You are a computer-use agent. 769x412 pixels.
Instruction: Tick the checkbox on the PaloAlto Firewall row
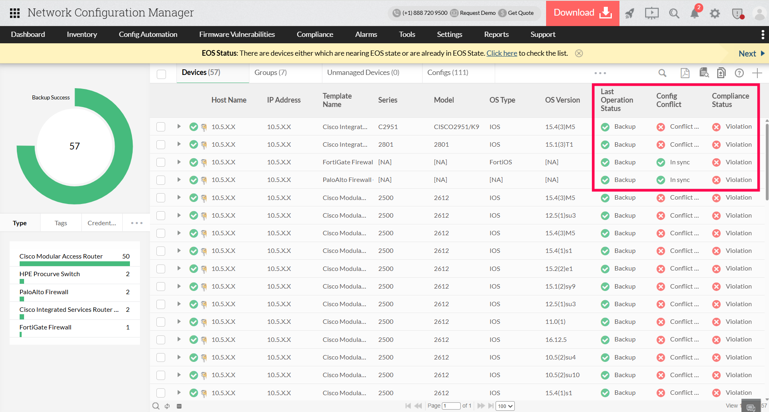[160, 180]
